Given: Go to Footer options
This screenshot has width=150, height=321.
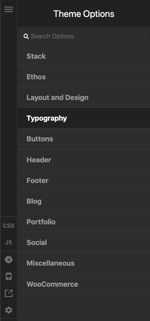Looking at the screenshot, I should tap(84, 180).
